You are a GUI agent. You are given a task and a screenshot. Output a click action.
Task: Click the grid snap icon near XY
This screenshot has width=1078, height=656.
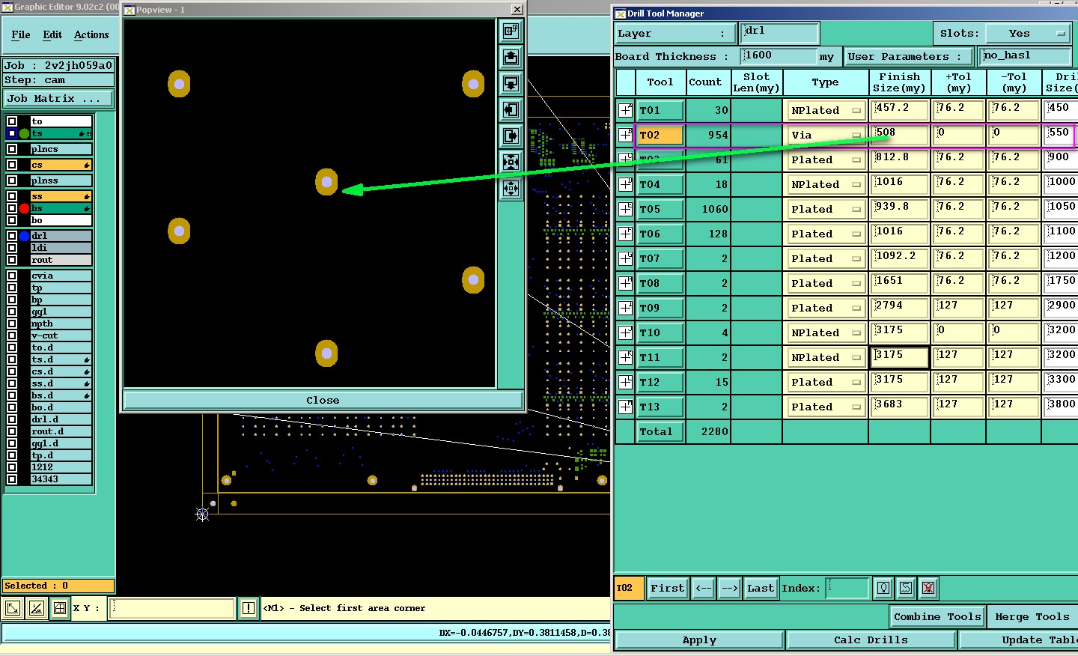59,608
